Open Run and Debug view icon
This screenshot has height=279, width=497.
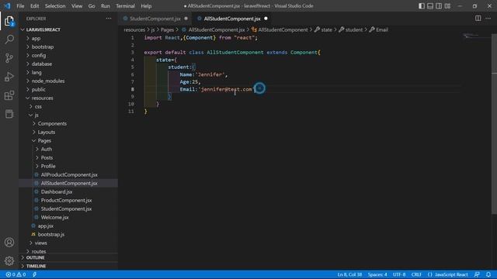(9, 77)
